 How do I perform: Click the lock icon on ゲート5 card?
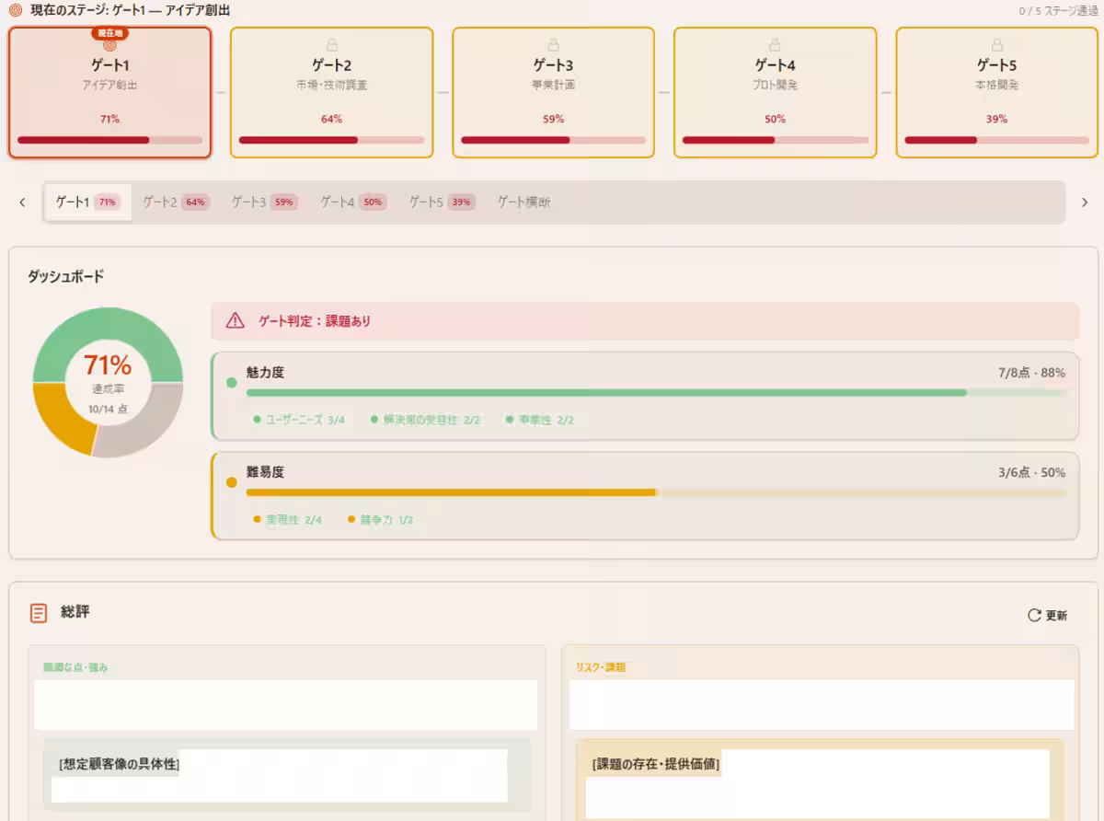click(x=996, y=44)
